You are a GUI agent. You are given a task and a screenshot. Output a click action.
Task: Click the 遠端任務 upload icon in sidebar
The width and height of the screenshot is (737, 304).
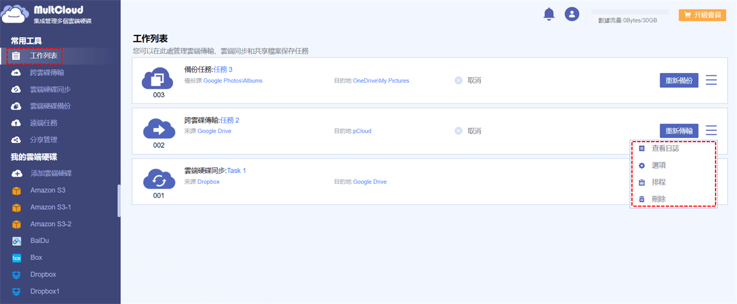click(17, 123)
